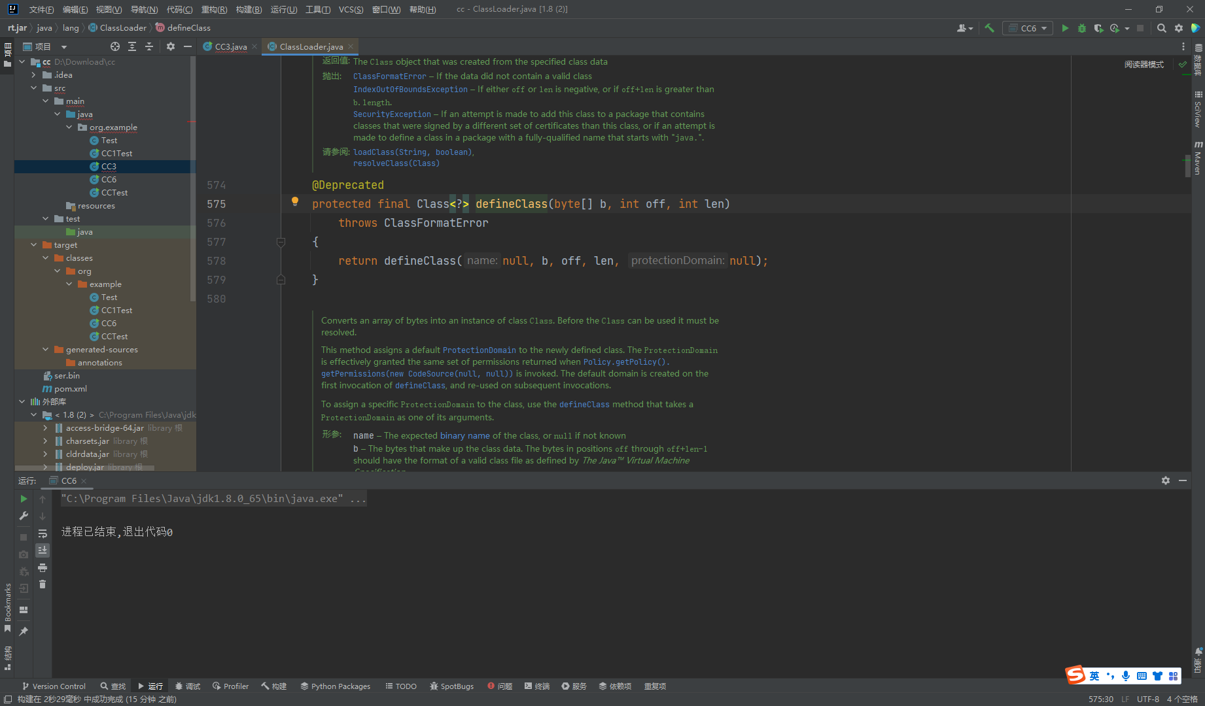The width and height of the screenshot is (1205, 706).
Task: Click the yellow lightbulb intention icon
Action: 295,202
